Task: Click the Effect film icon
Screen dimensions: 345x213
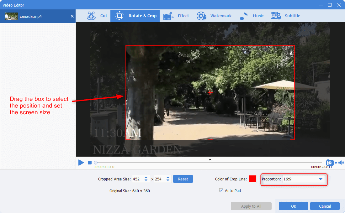Action: point(168,16)
